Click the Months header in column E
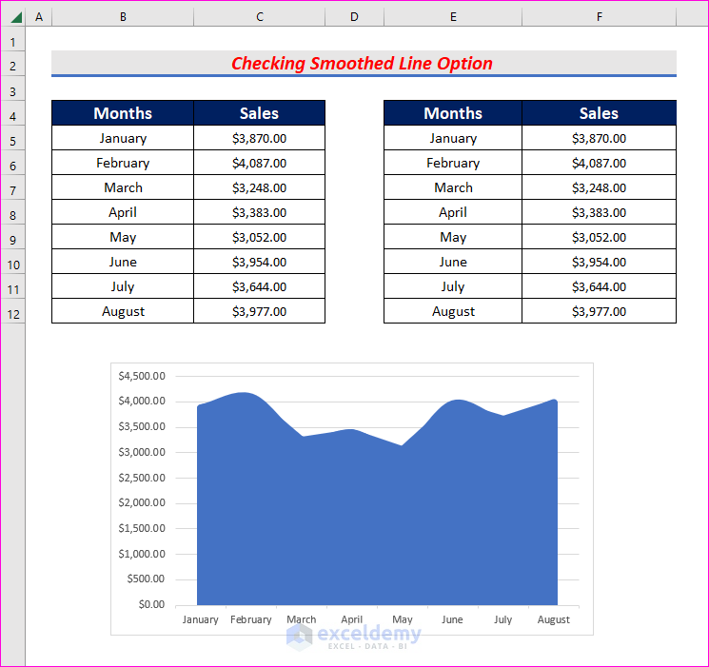Screen dimensions: 709x667 click(x=453, y=113)
